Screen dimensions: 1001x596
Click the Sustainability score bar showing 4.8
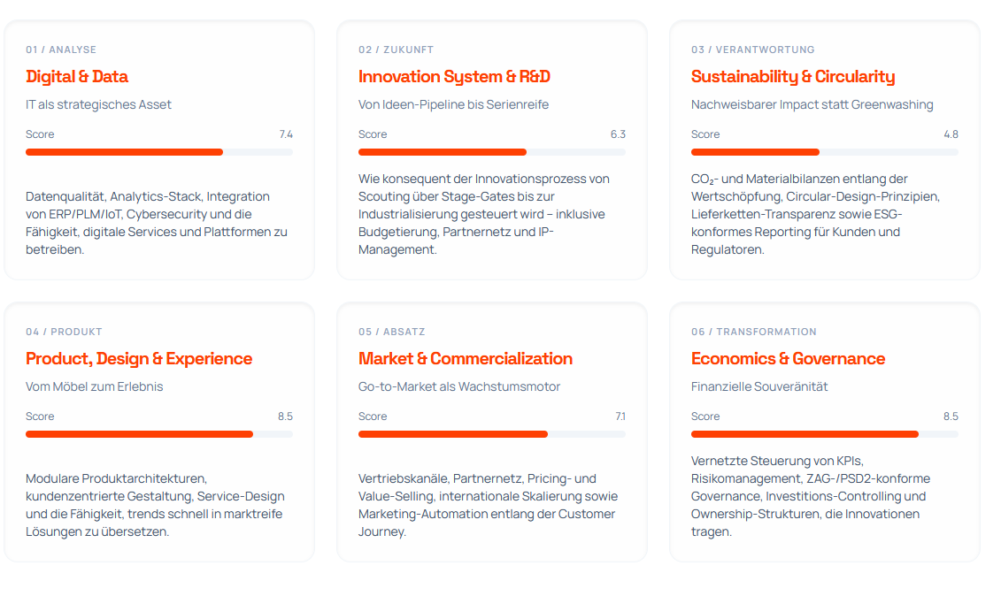click(x=824, y=152)
